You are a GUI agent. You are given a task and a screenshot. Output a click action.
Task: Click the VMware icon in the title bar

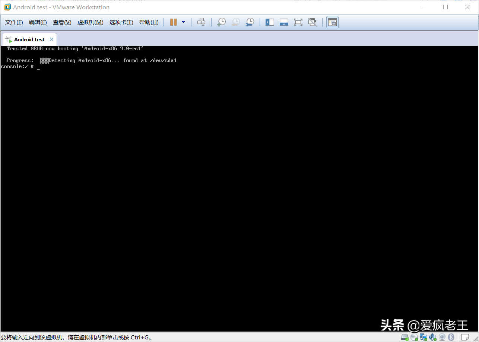pyautogui.click(x=7, y=7)
